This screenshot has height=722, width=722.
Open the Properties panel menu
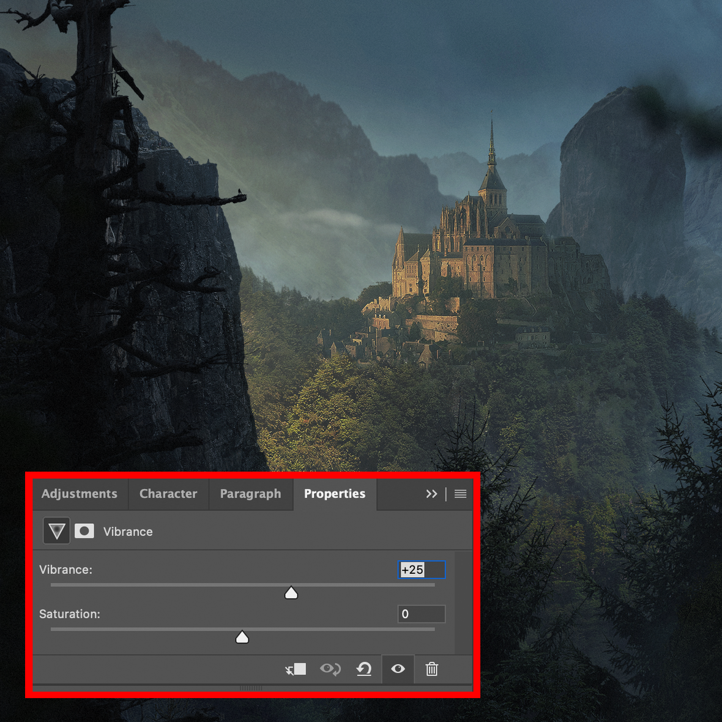pos(460,494)
